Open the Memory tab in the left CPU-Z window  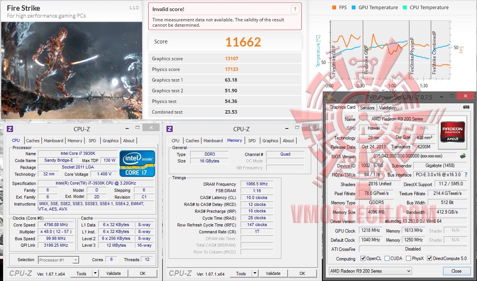(x=75, y=141)
